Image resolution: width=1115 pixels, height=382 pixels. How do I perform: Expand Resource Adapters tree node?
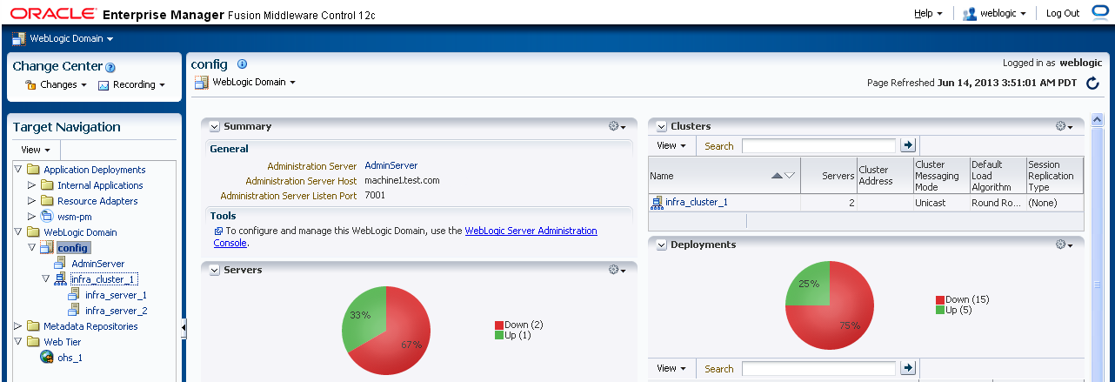point(33,201)
